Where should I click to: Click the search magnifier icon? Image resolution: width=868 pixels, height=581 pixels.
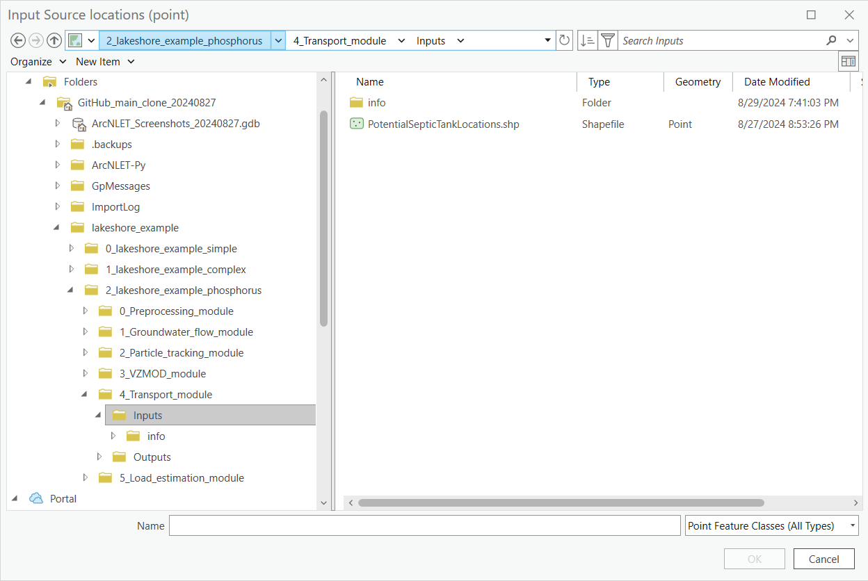click(x=831, y=40)
